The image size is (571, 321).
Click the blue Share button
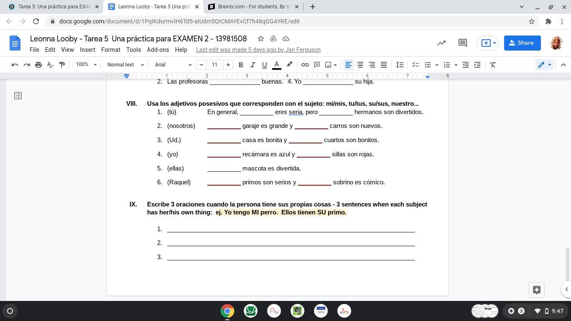click(522, 43)
